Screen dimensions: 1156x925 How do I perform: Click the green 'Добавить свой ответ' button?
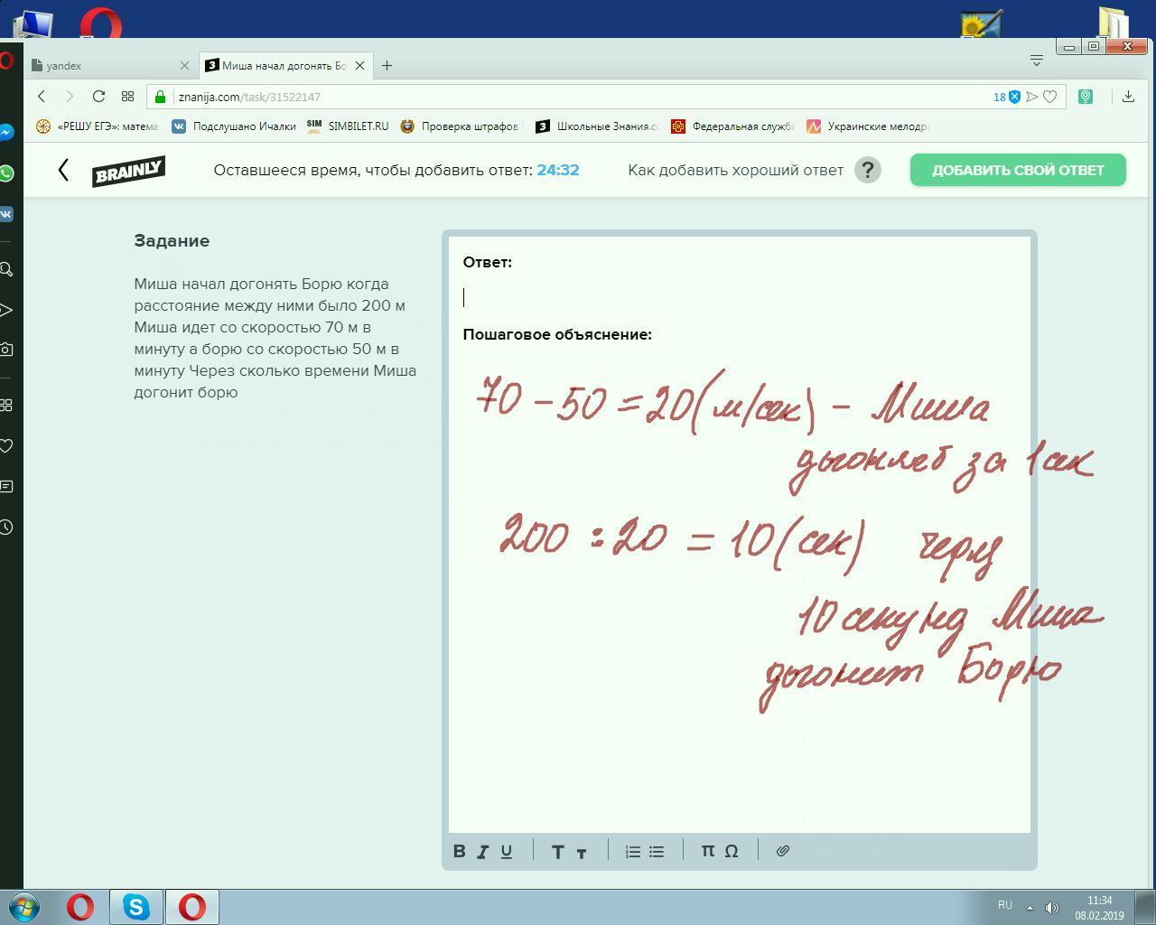click(x=1018, y=170)
